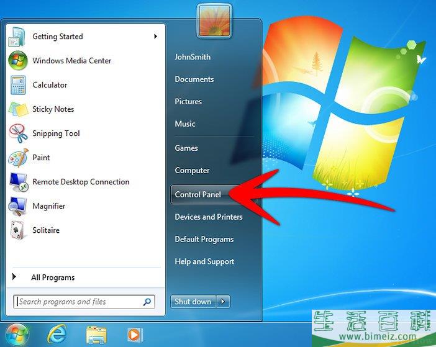The height and width of the screenshot is (347, 436).
Task: Open the Music library
Action: [185, 124]
